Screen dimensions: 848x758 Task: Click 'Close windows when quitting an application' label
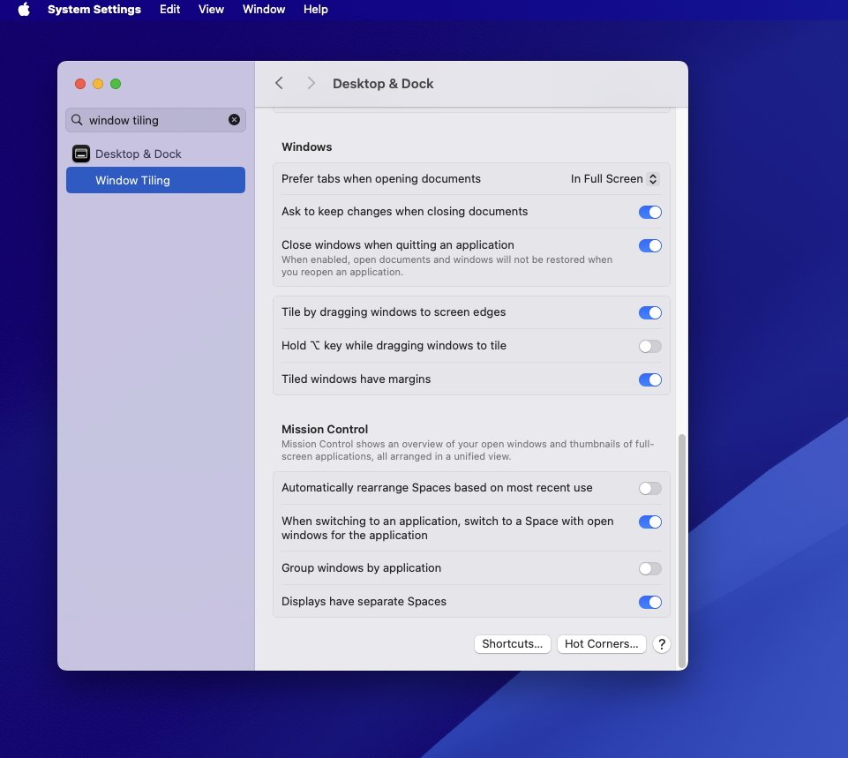(397, 245)
